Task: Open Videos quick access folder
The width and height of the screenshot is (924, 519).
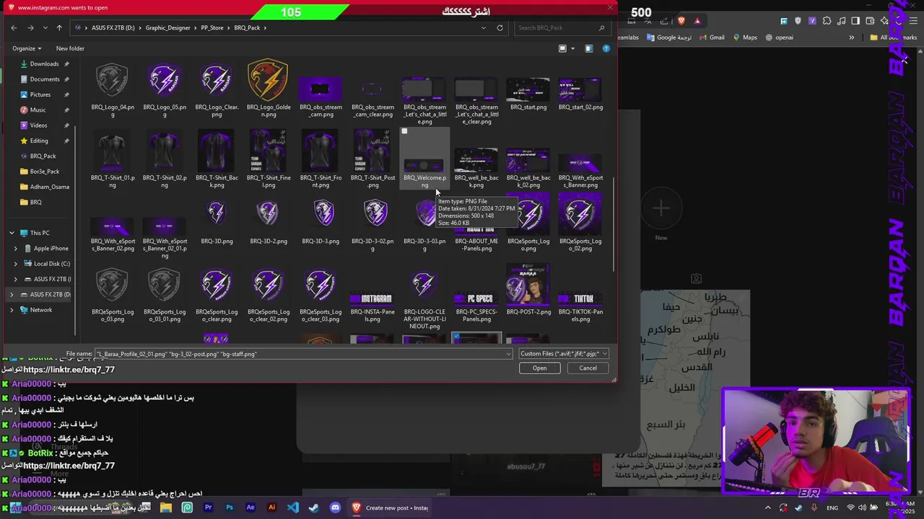Action: point(38,125)
